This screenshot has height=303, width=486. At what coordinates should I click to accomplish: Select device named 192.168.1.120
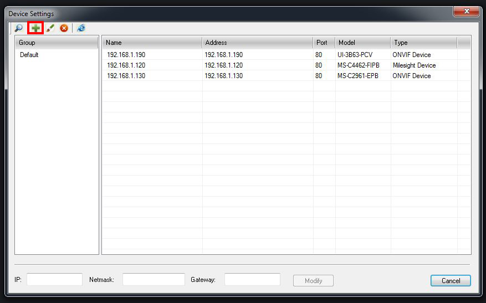coord(126,65)
